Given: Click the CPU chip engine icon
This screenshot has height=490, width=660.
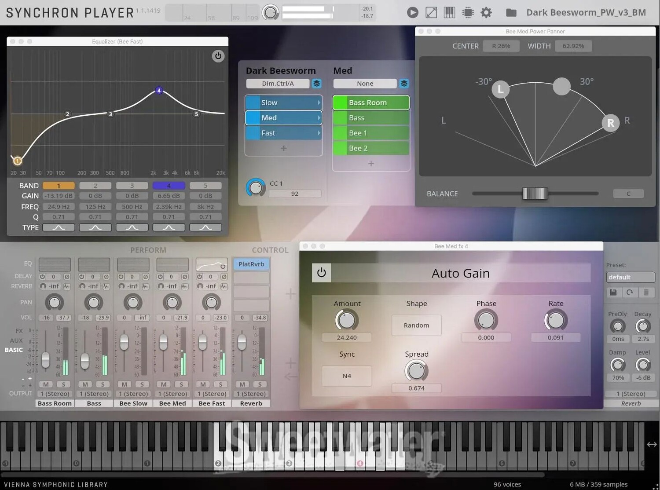Looking at the screenshot, I should tap(468, 13).
